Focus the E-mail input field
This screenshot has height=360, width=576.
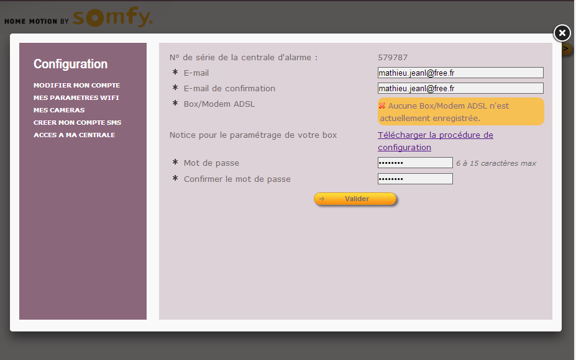(460, 73)
